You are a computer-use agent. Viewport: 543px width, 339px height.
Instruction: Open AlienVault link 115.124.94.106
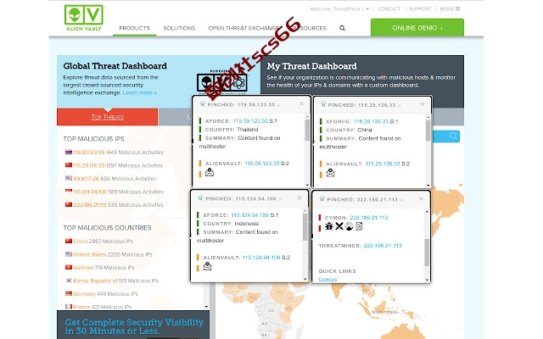(261, 258)
